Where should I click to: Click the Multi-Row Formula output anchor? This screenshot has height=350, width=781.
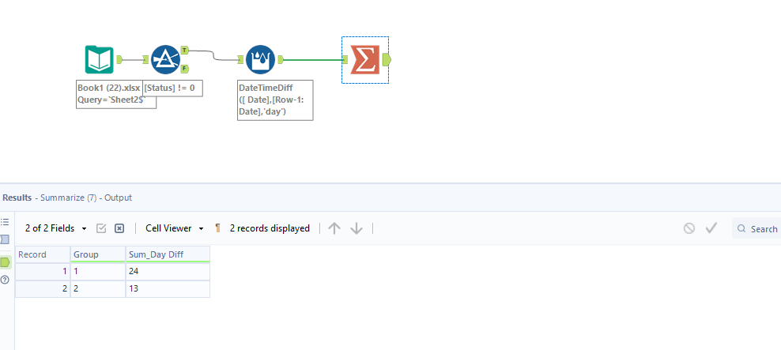click(x=281, y=60)
